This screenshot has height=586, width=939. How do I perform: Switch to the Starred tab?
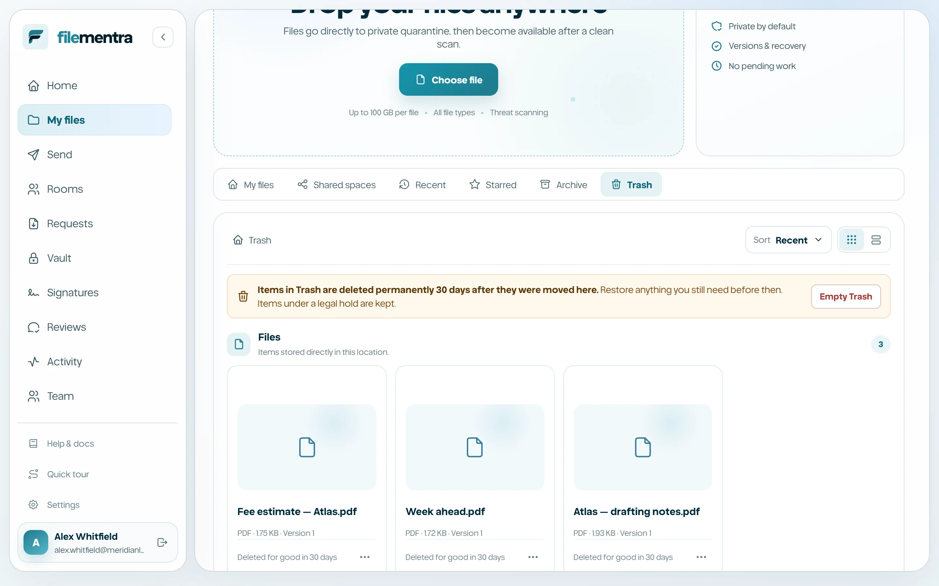point(493,185)
